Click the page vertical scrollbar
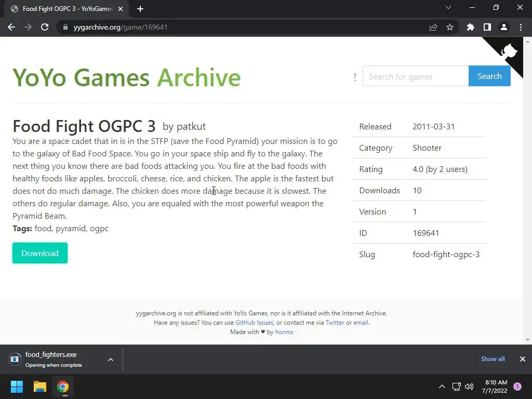 [527, 190]
